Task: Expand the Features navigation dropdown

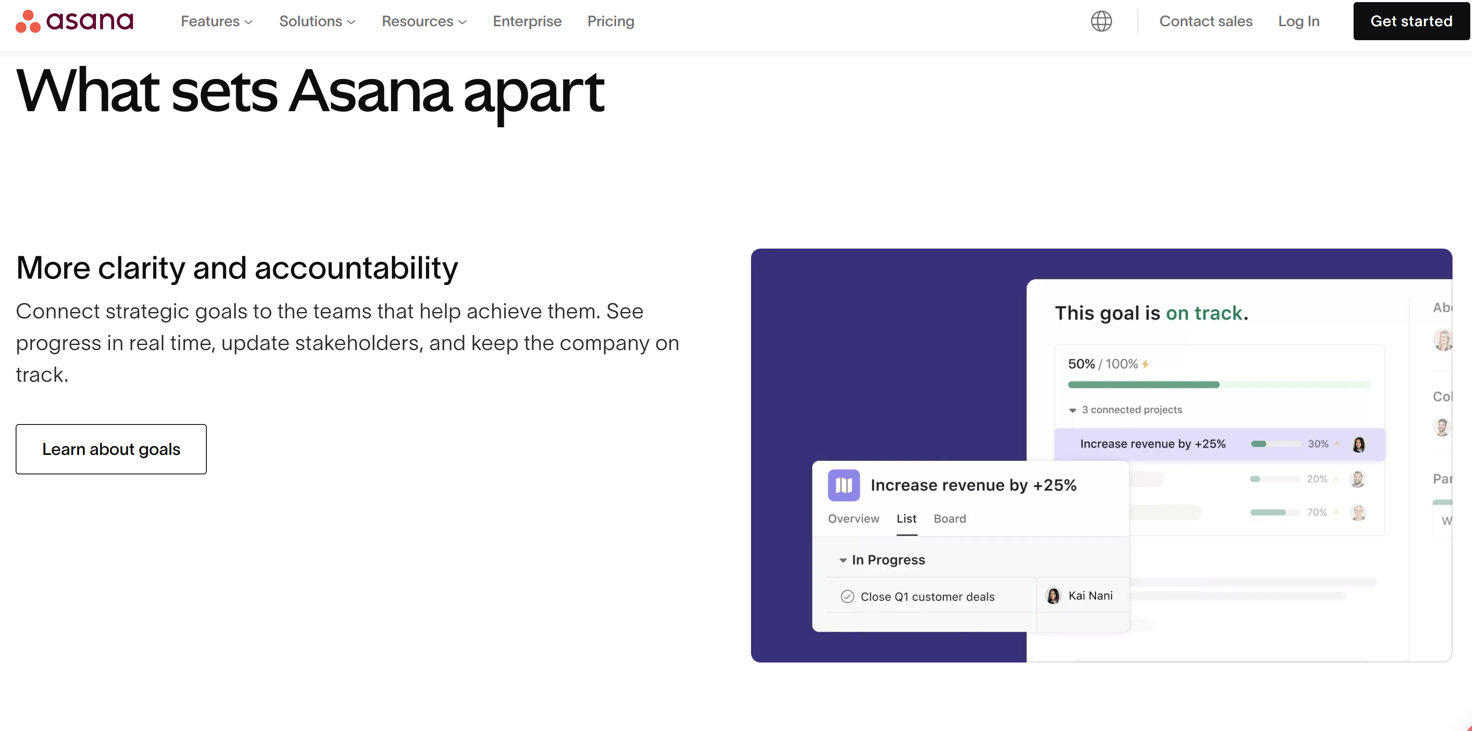Action: coord(217,21)
